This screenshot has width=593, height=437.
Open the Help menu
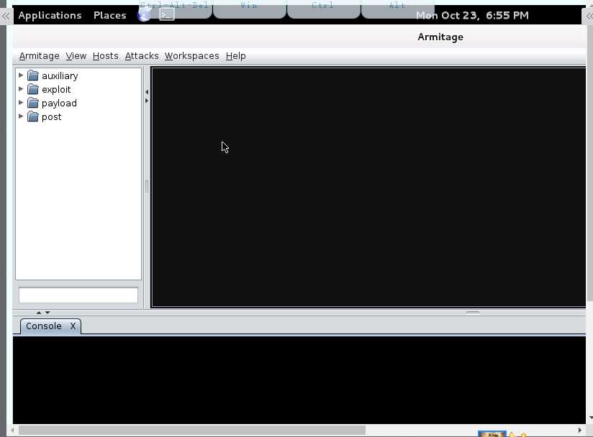[235, 56]
